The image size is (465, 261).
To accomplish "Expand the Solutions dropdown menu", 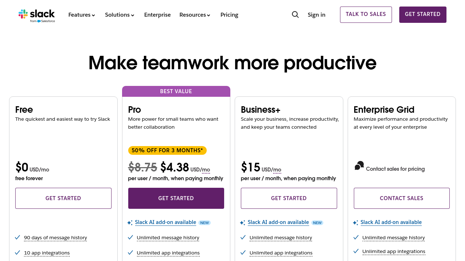I will pos(120,15).
